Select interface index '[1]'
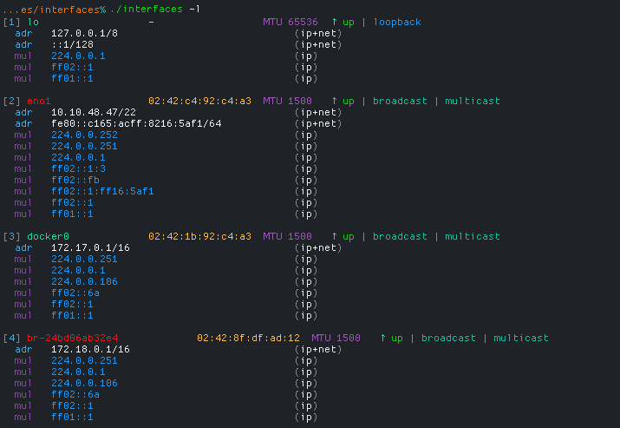The width and height of the screenshot is (620, 428). click(x=11, y=23)
